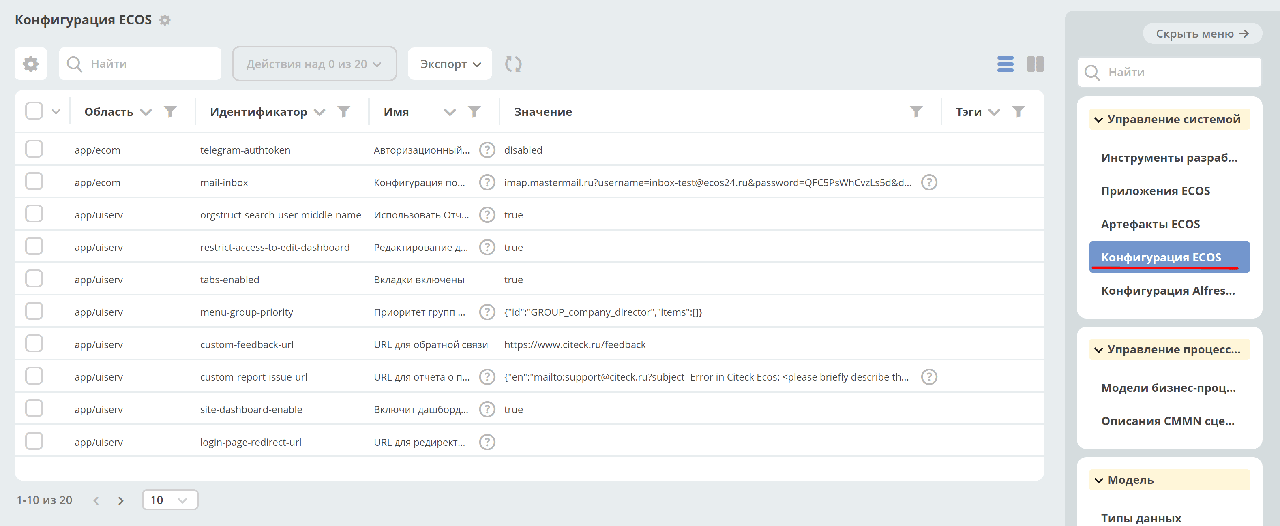Open the Действия над 0 из 20 dropdown
The height and width of the screenshot is (526, 1280).
click(x=314, y=64)
